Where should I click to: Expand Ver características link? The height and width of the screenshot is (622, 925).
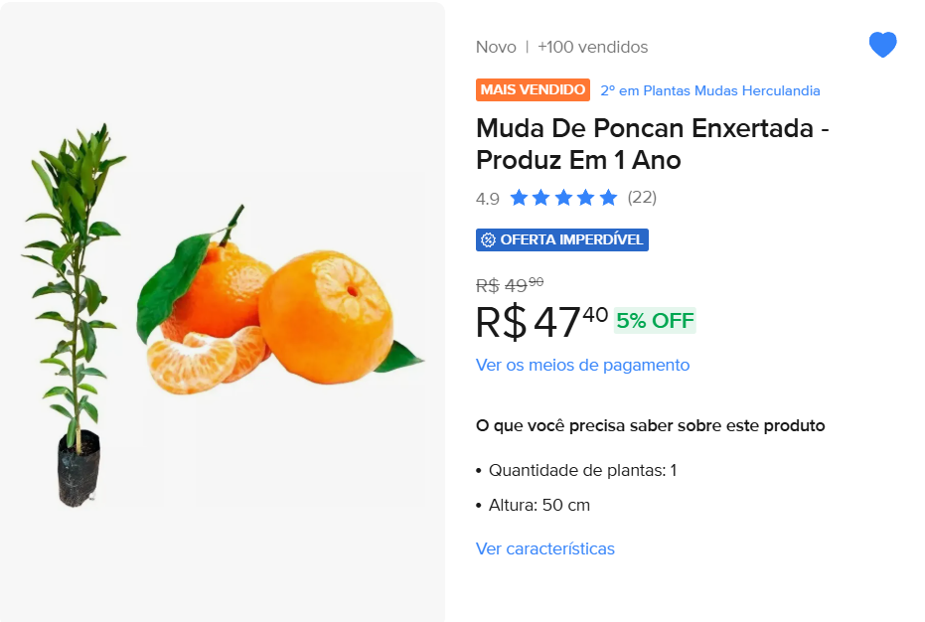click(x=544, y=548)
